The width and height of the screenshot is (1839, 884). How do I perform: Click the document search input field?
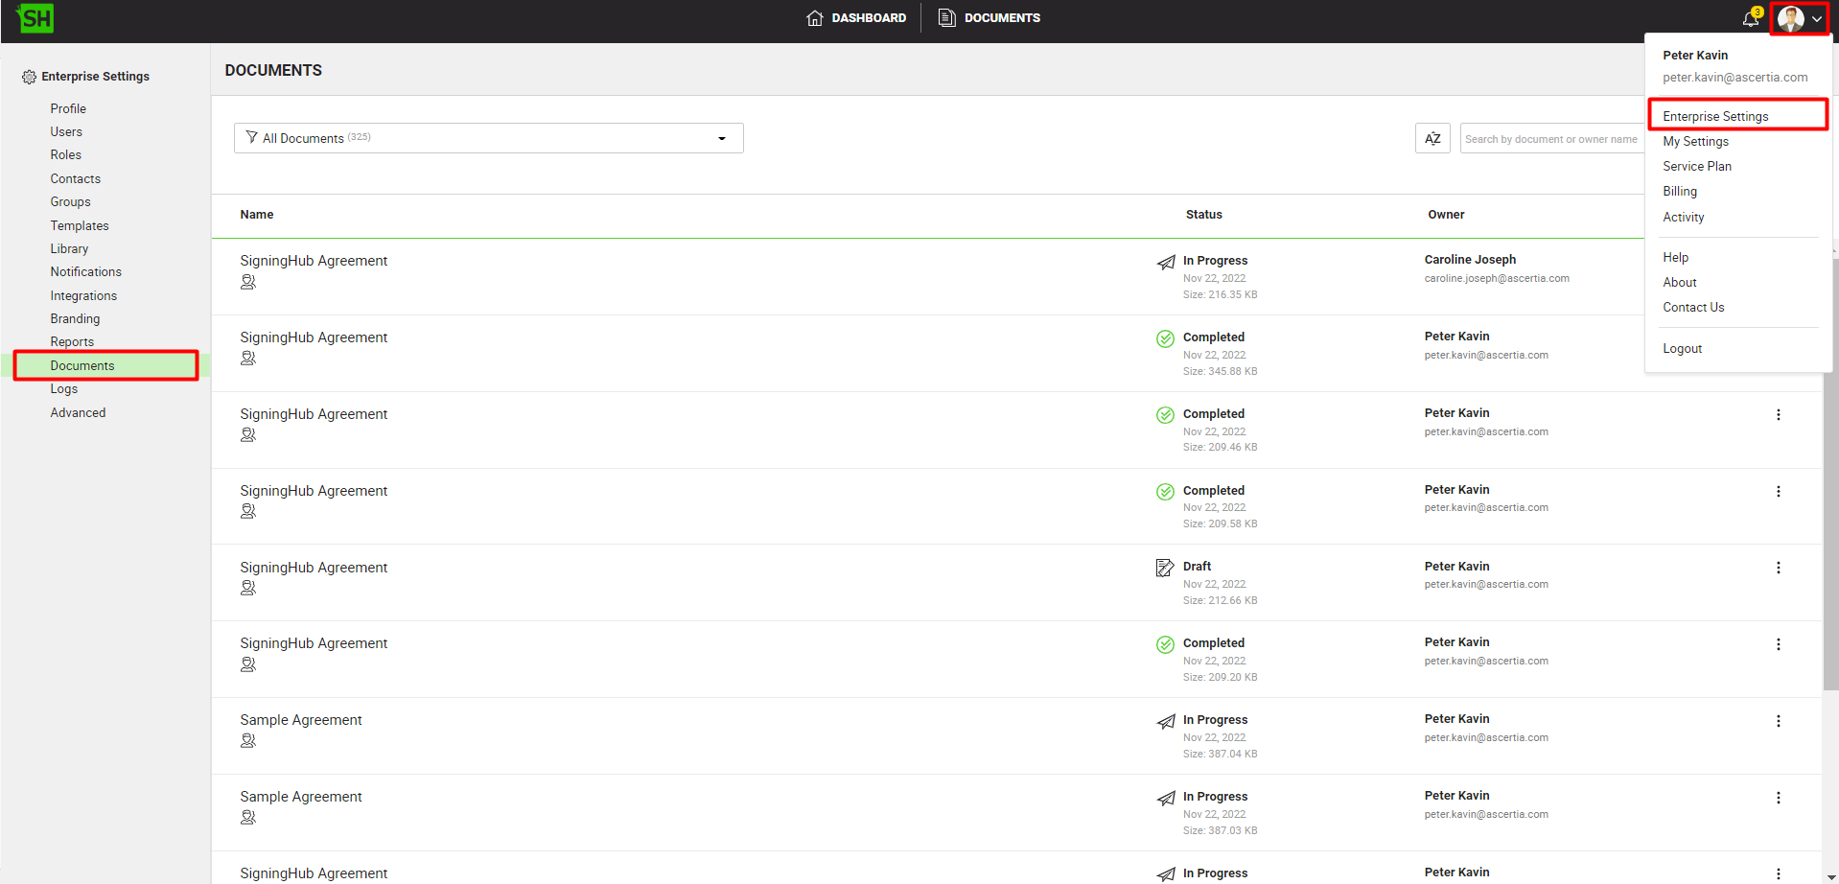tap(1550, 139)
